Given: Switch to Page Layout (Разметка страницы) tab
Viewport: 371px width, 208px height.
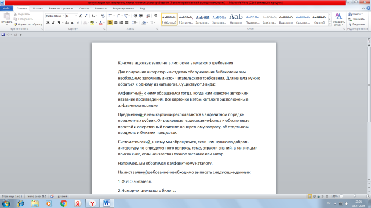Looking at the screenshot, I should (61, 8).
